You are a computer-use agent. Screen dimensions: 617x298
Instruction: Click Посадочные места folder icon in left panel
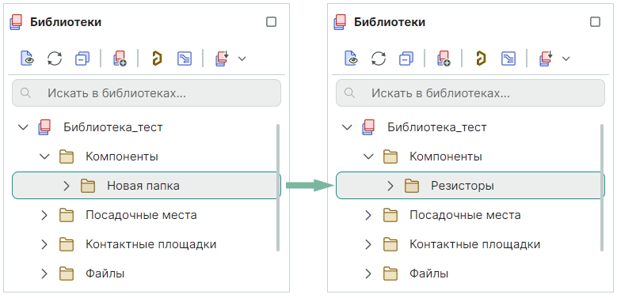67,215
